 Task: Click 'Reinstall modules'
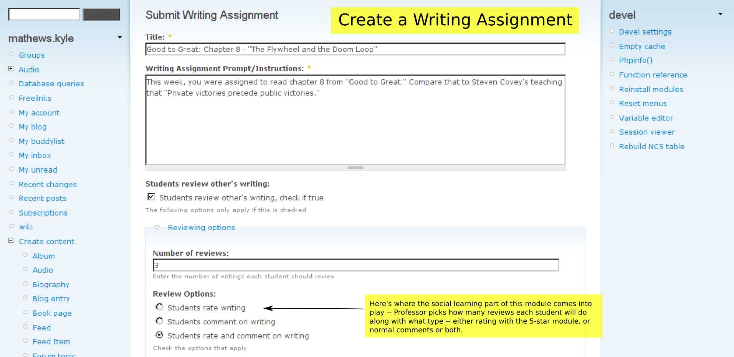point(651,89)
